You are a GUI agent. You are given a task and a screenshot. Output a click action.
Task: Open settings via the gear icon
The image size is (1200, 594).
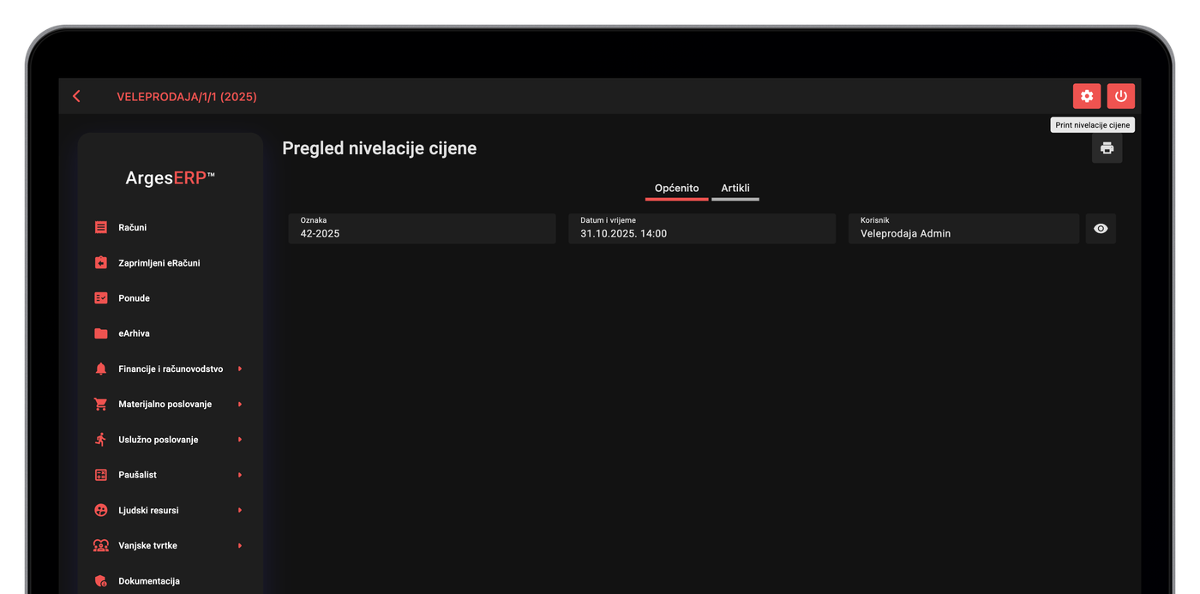tap(1087, 96)
